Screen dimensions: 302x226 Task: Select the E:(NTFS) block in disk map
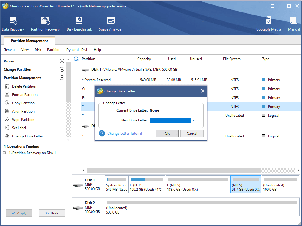tap(198, 185)
